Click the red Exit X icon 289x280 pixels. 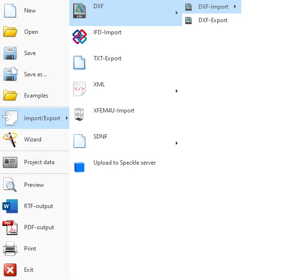pos(10,270)
